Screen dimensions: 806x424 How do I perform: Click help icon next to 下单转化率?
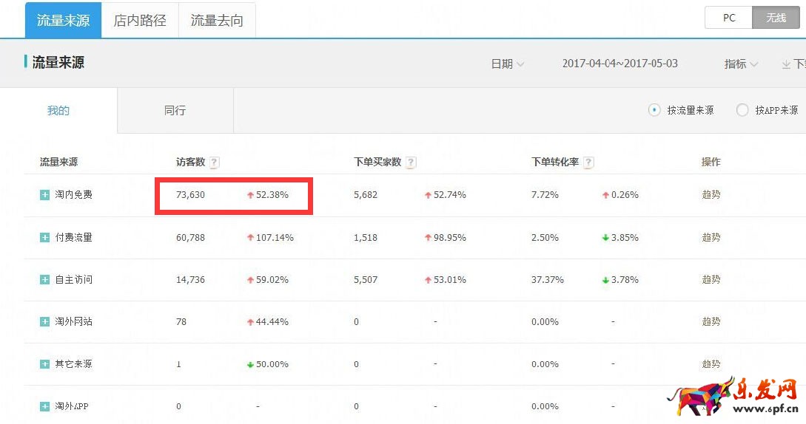point(588,163)
